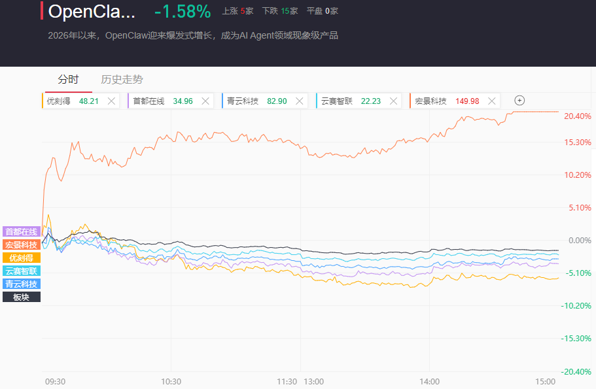
Task: Click the OpenCla... sector title
Action: pyautogui.click(x=92, y=11)
